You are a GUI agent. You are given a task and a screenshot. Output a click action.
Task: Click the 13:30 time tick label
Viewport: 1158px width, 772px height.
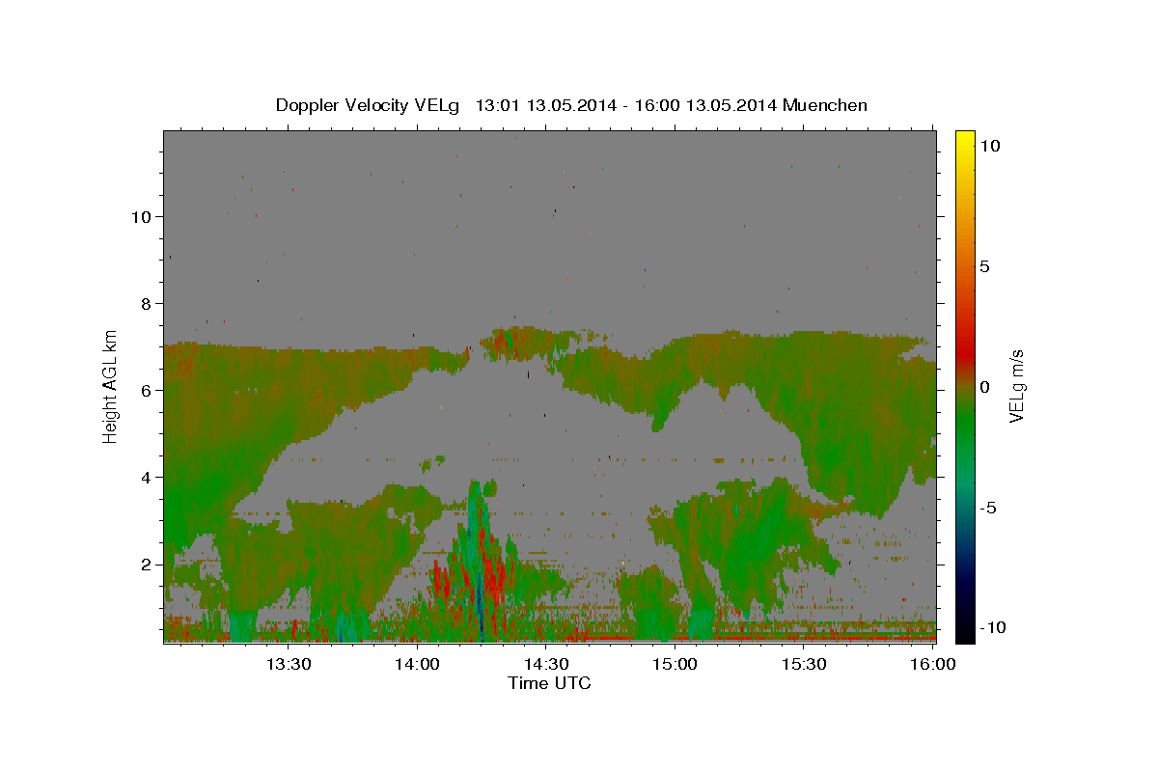tap(289, 664)
